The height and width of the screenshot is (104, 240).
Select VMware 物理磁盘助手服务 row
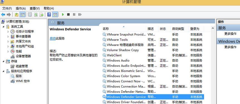coord(153,45)
